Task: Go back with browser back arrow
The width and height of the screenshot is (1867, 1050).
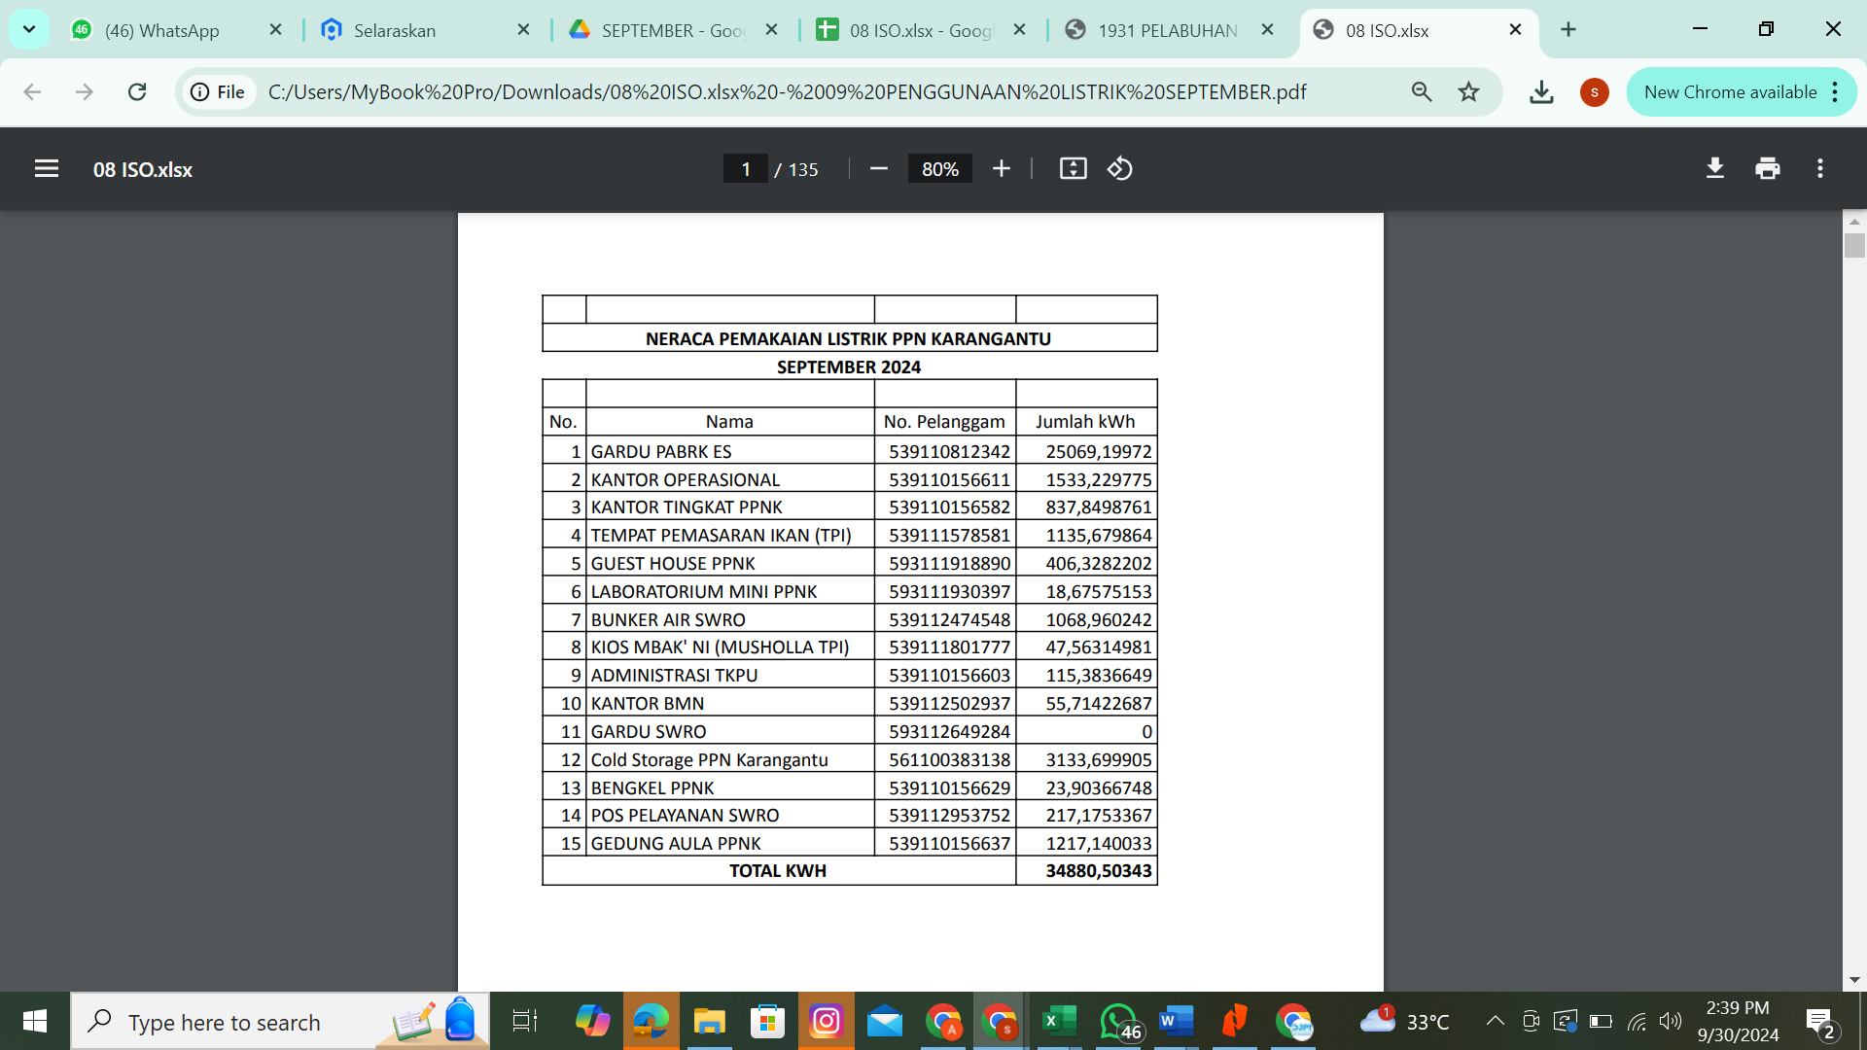Action: click(x=32, y=92)
